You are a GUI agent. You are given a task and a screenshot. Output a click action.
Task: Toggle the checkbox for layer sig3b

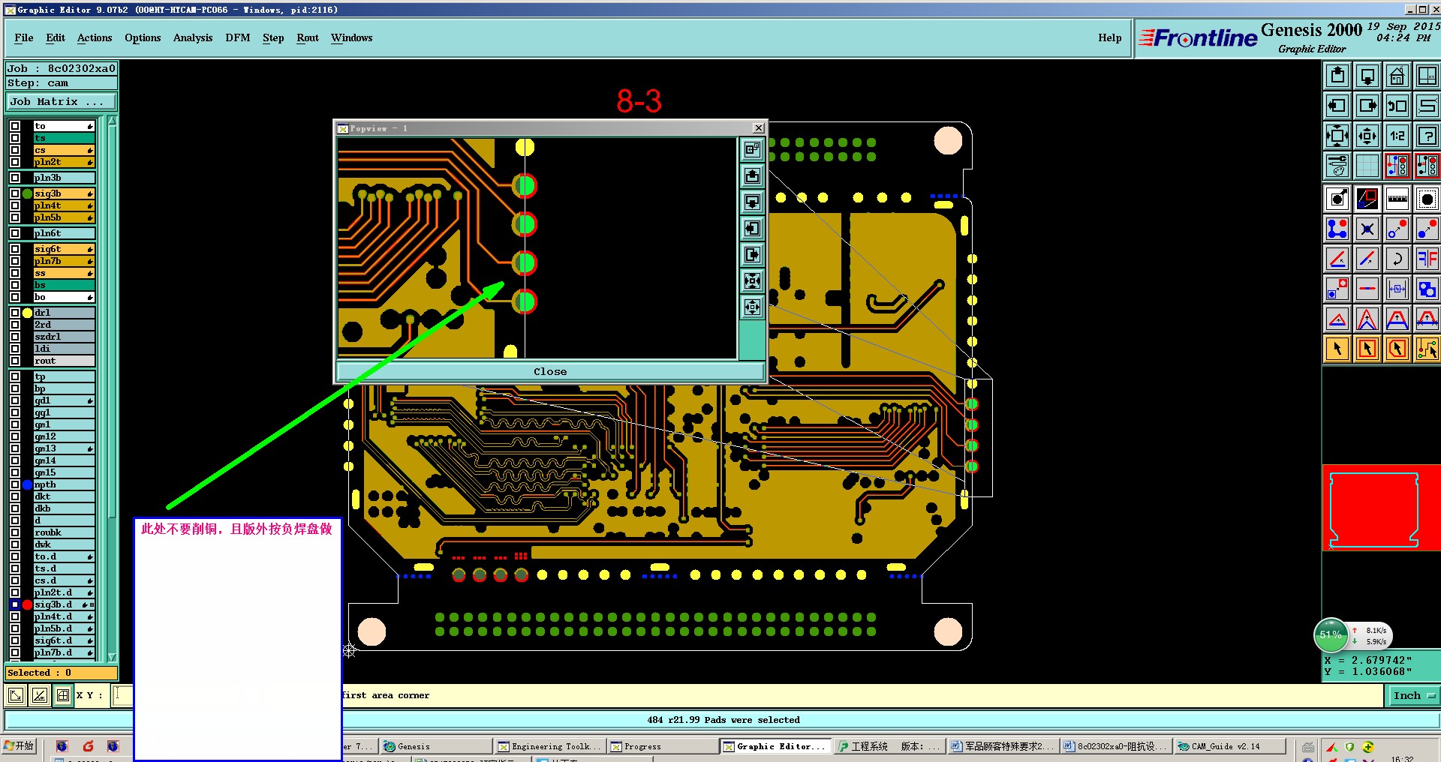coord(15,193)
